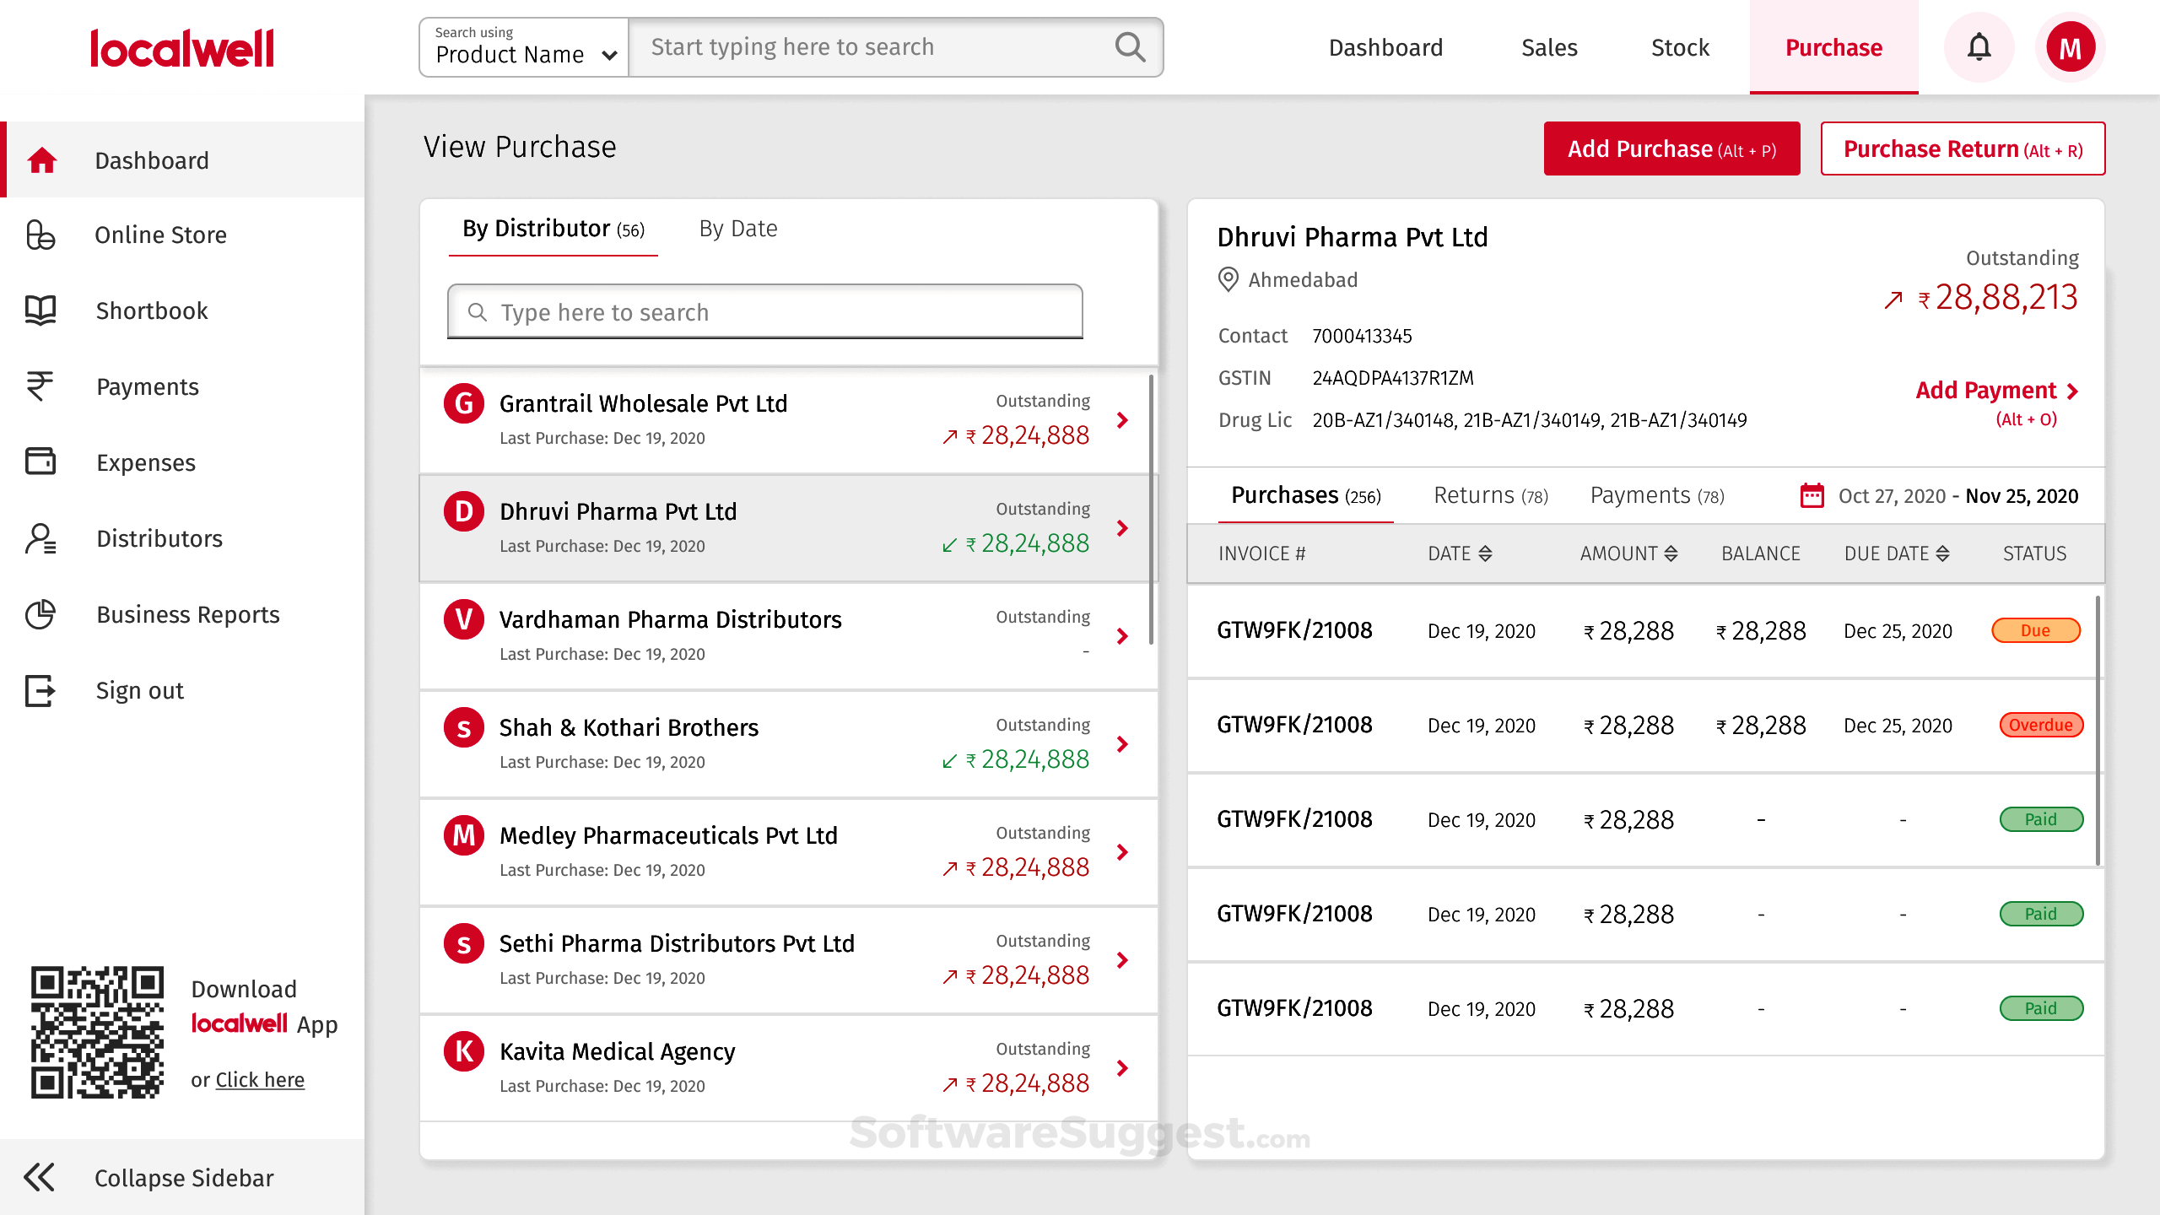The image size is (2160, 1215).
Task: Open the calendar icon beside the date range
Action: [x=1812, y=496]
